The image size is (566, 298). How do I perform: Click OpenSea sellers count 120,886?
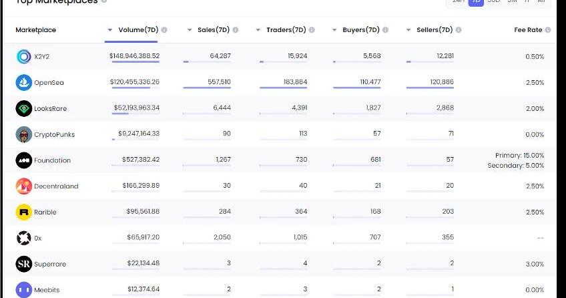(442, 82)
